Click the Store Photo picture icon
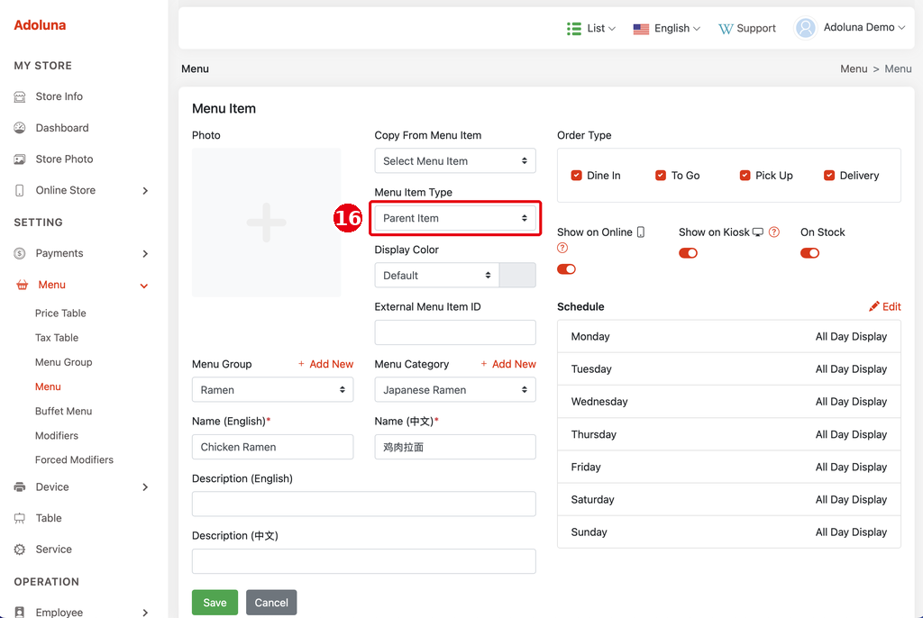This screenshot has width=923, height=618. [20, 159]
